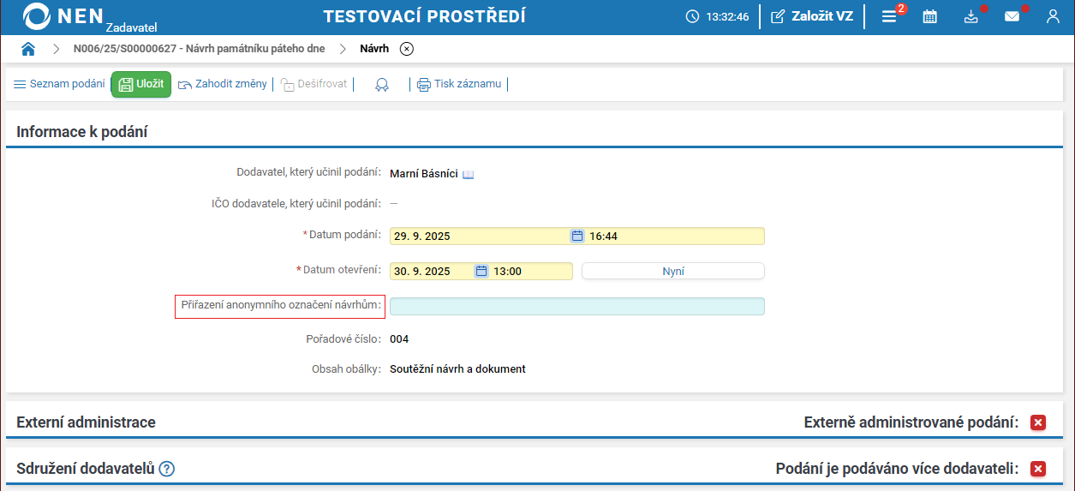This screenshot has width=1075, height=491.
Task: Click the NEN Zadavatel logo
Action: tap(90, 17)
